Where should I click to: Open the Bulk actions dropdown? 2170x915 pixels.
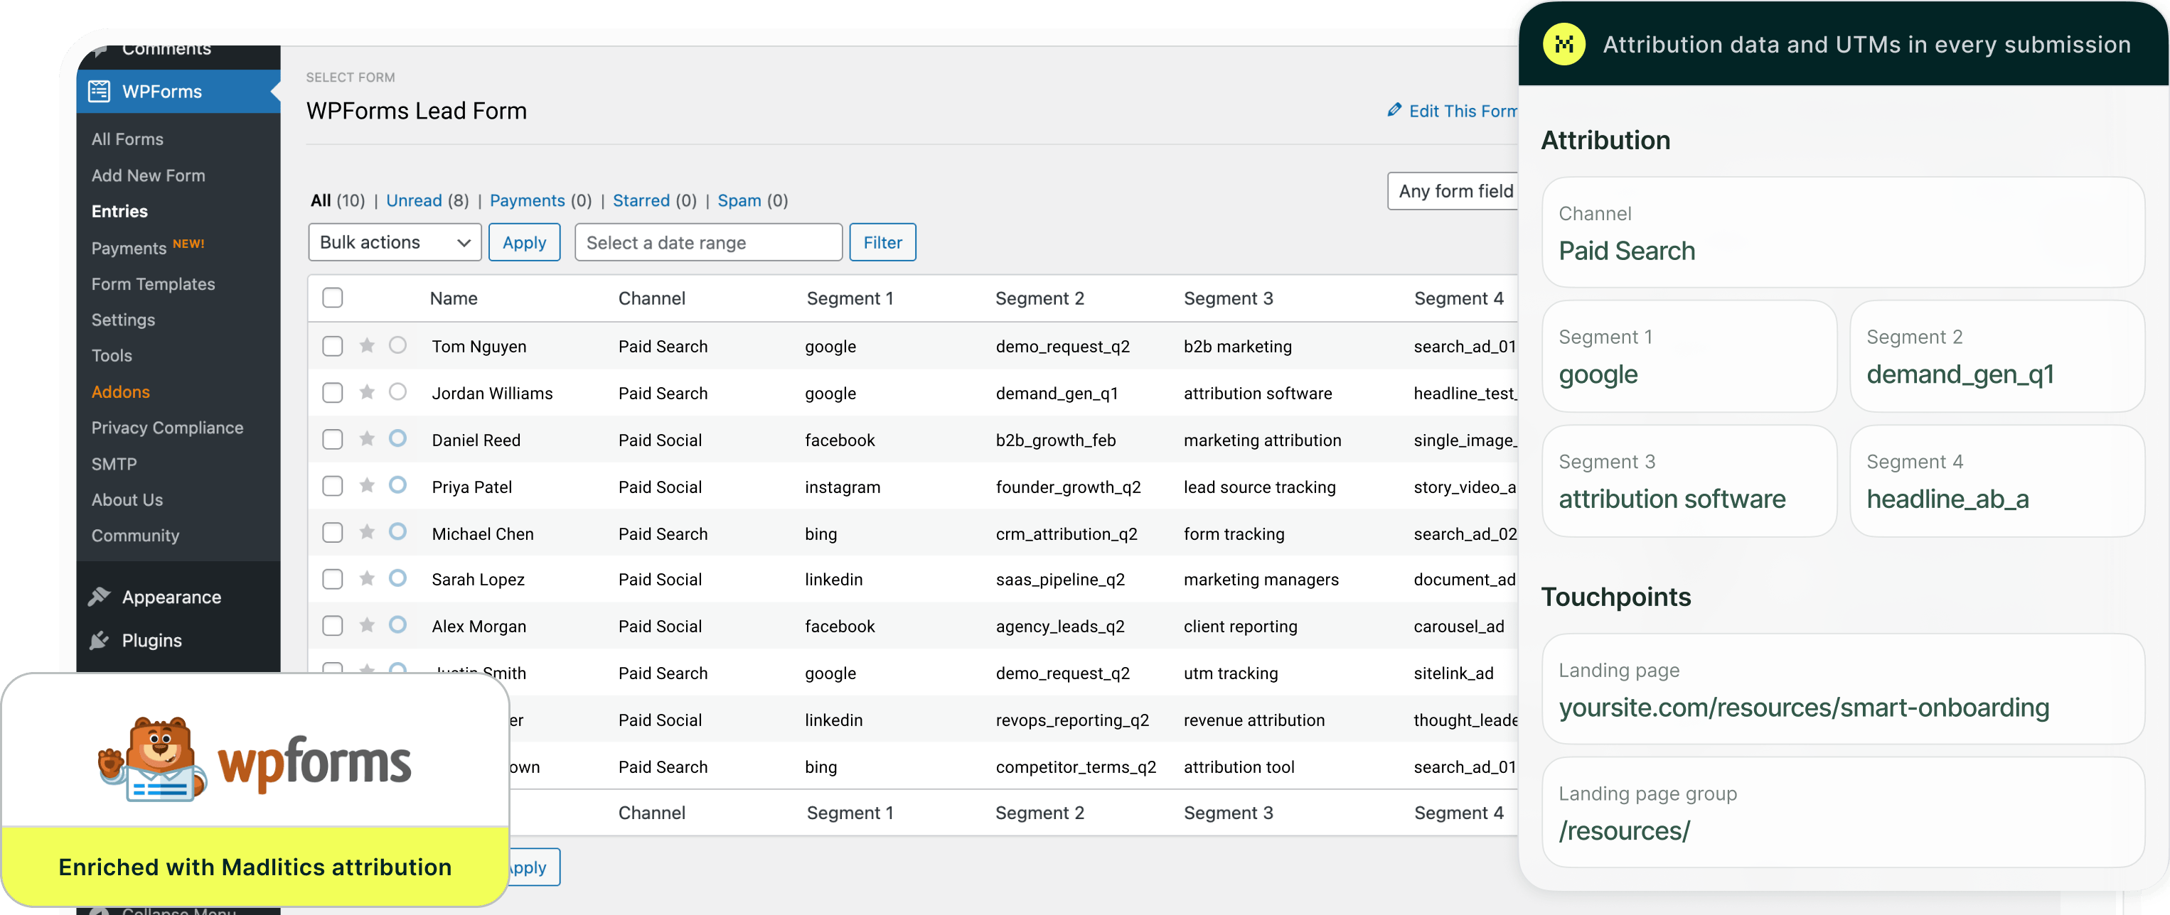point(394,242)
